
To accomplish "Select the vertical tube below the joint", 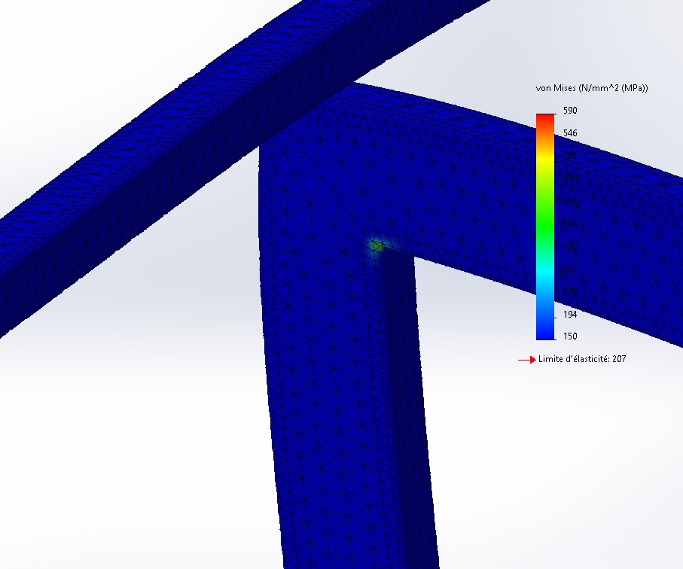I will pos(346,421).
